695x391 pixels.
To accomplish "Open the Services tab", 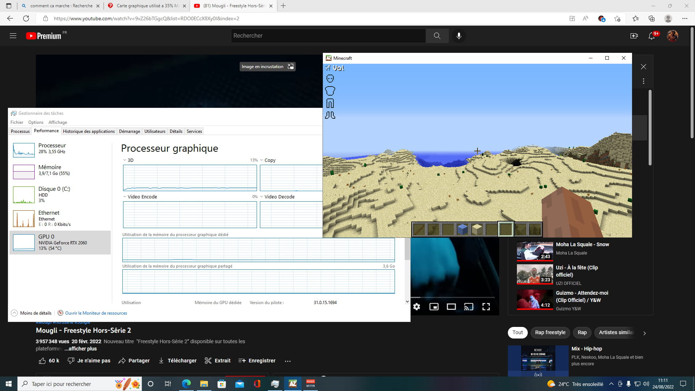I will [x=194, y=131].
